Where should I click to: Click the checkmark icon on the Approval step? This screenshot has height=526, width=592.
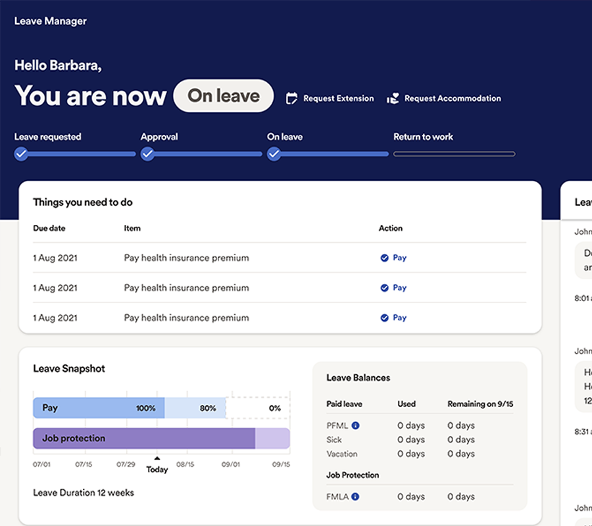point(148,154)
